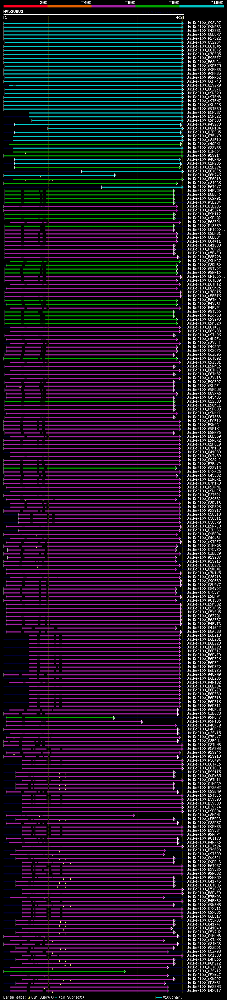Click hit label UniRef100_Q6Y0E5

click(x=203, y=171)
